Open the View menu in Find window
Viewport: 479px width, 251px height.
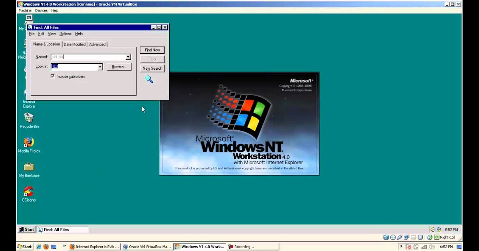[52, 34]
